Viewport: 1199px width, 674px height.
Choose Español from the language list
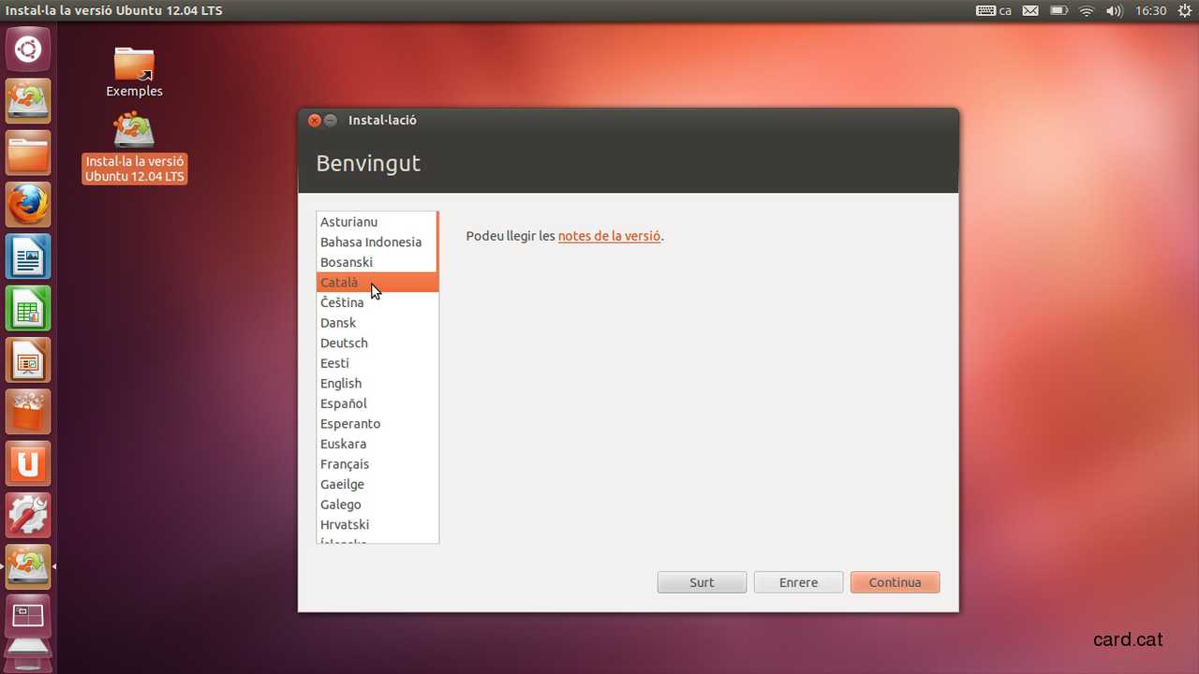point(344,403)
